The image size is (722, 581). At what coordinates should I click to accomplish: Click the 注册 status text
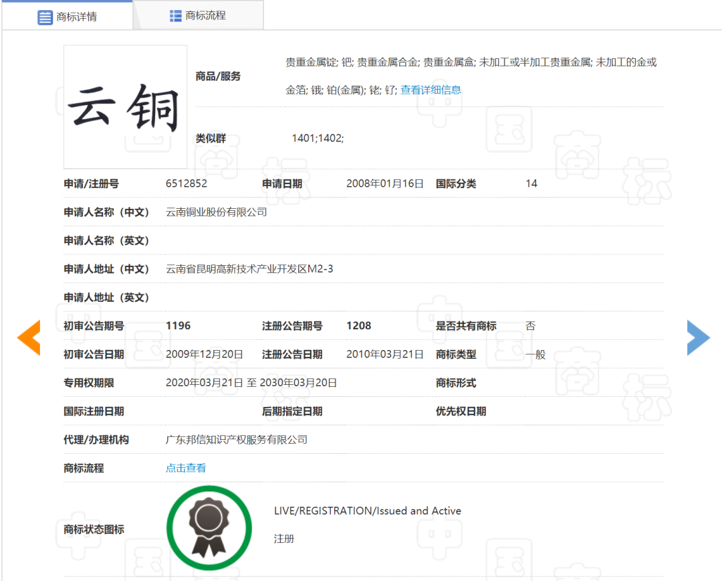284,539
